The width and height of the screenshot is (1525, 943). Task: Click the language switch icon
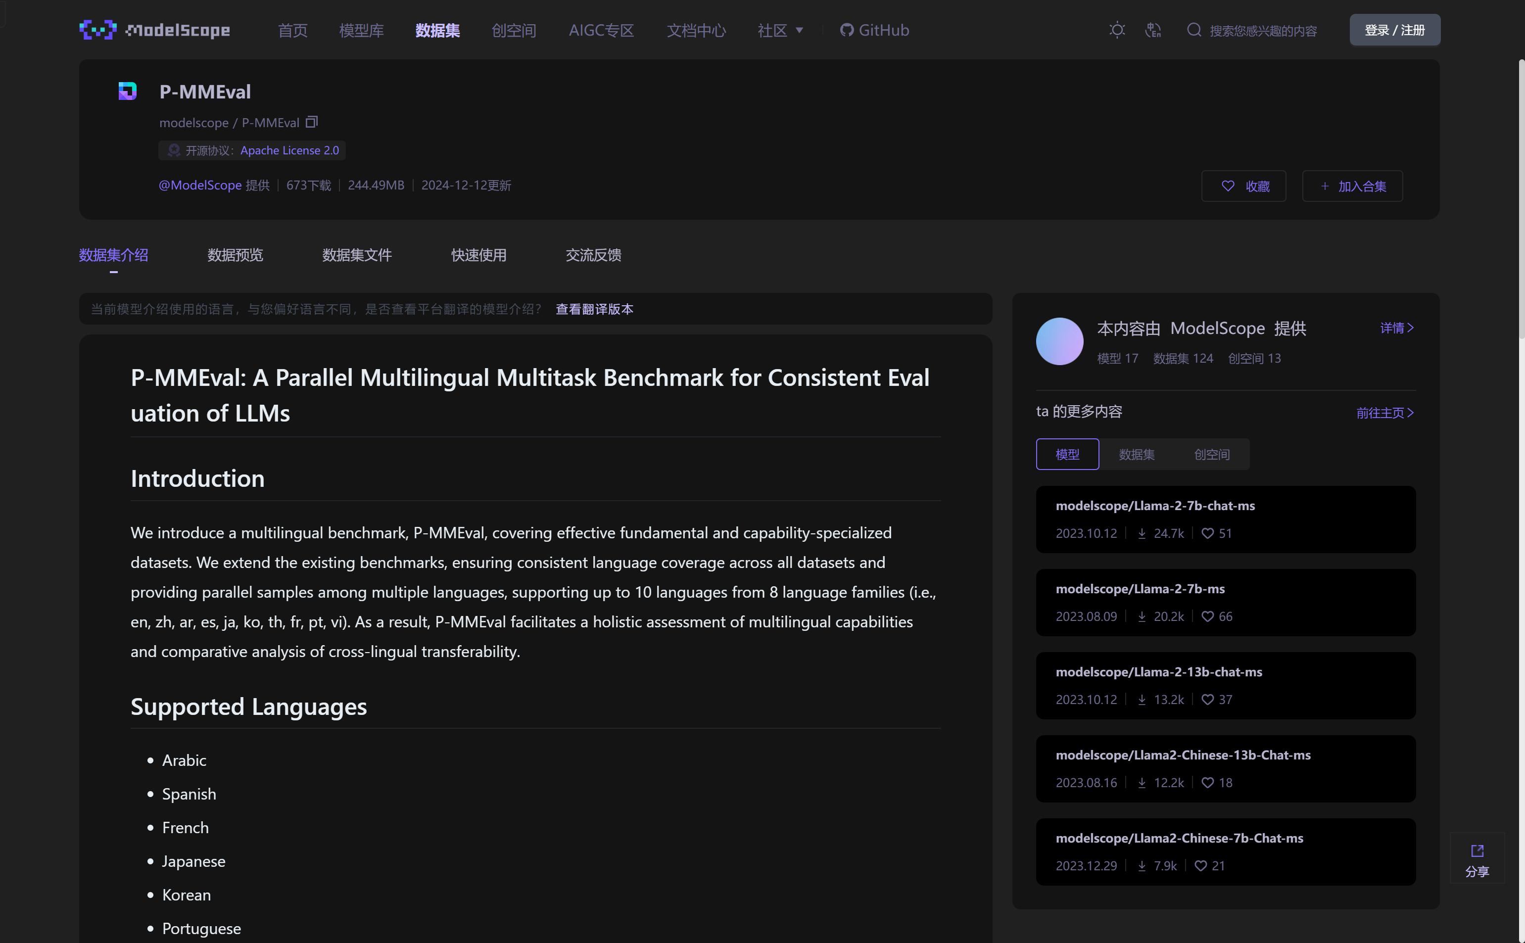click(1152, 30)
